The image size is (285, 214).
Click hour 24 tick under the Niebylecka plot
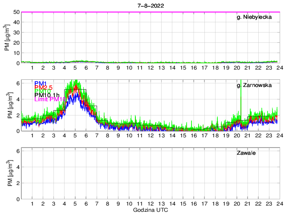point(279,67)
